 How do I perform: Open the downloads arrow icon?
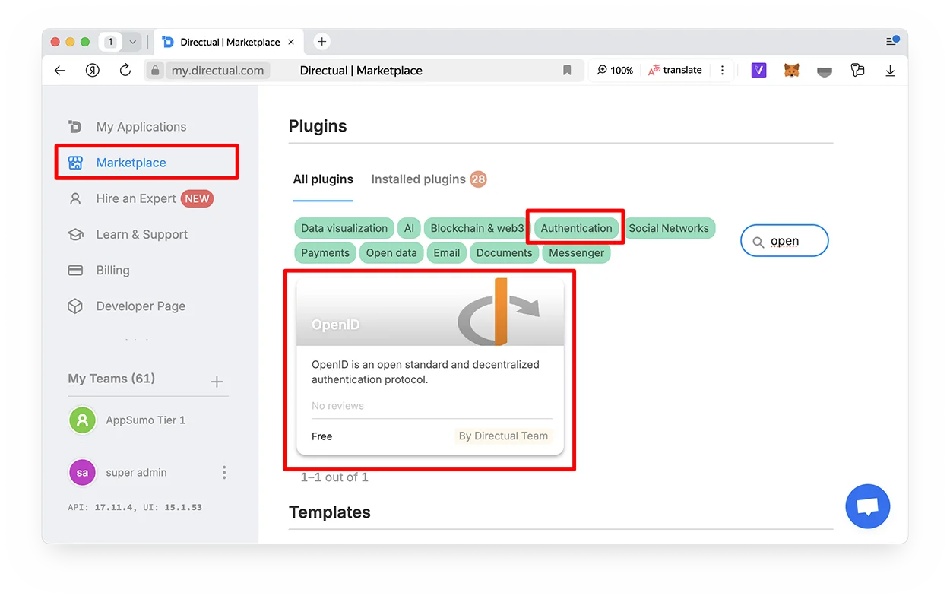coord(890,71)
